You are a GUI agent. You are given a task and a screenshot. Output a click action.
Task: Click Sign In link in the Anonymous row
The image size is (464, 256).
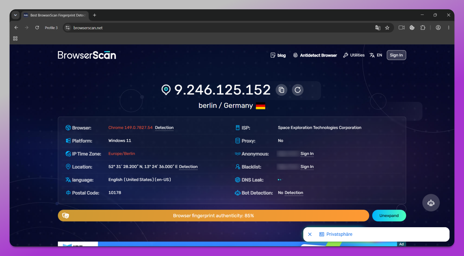(307, 154)
